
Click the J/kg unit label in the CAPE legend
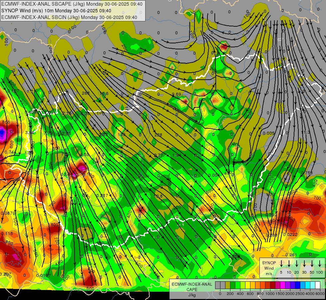(192, 295)
